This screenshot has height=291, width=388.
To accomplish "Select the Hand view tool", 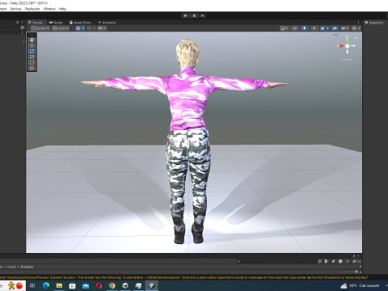I will coord(32,40).
